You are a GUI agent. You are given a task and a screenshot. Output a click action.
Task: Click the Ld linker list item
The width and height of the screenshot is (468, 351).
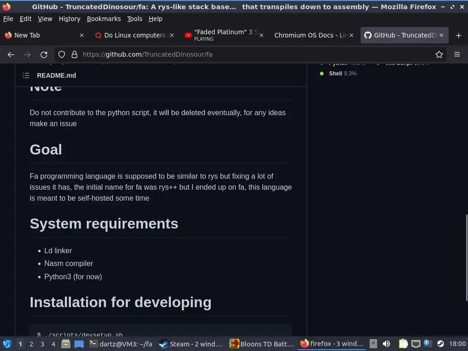pyautogui.click(x=58, y=251)
